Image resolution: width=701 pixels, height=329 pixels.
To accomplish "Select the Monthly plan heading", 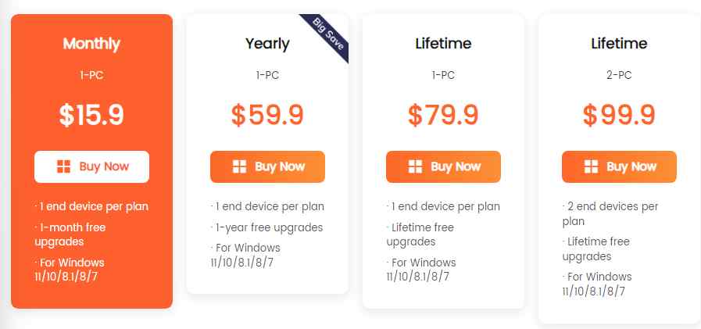I will point(91,44).
